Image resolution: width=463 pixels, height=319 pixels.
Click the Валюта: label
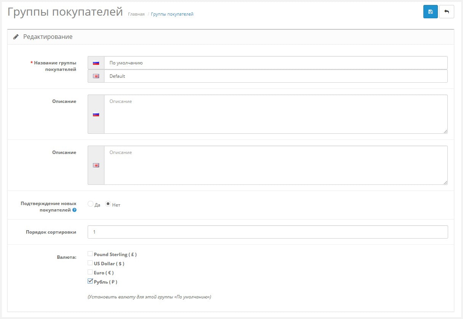67,257
